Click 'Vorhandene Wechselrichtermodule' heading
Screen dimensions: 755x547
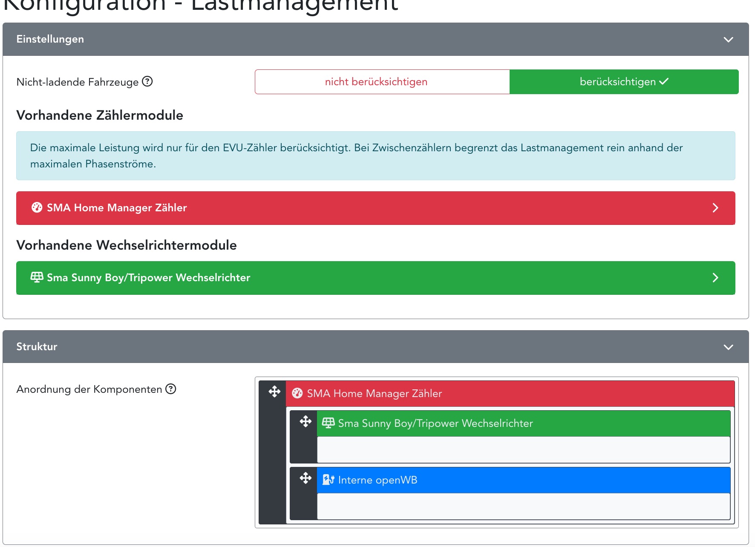127,245
